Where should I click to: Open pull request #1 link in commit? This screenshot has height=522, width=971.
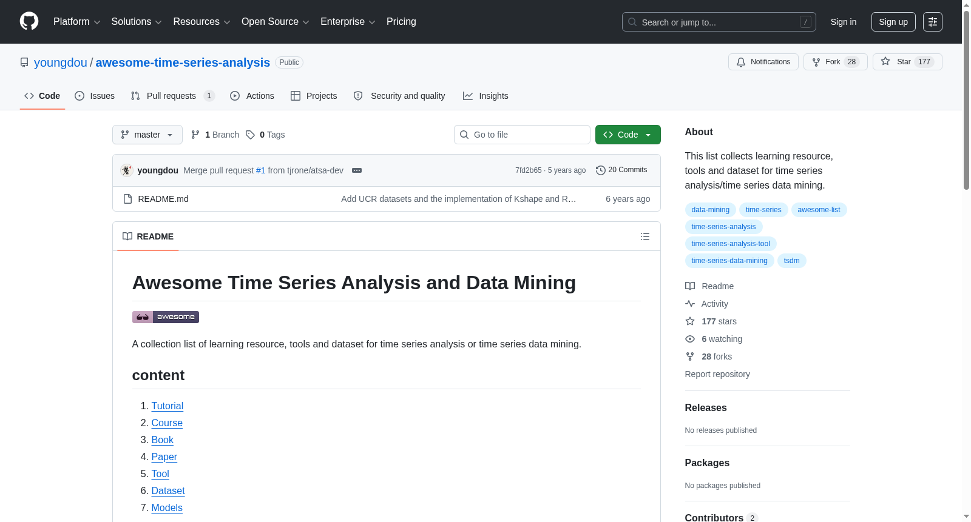click(260, 170)
